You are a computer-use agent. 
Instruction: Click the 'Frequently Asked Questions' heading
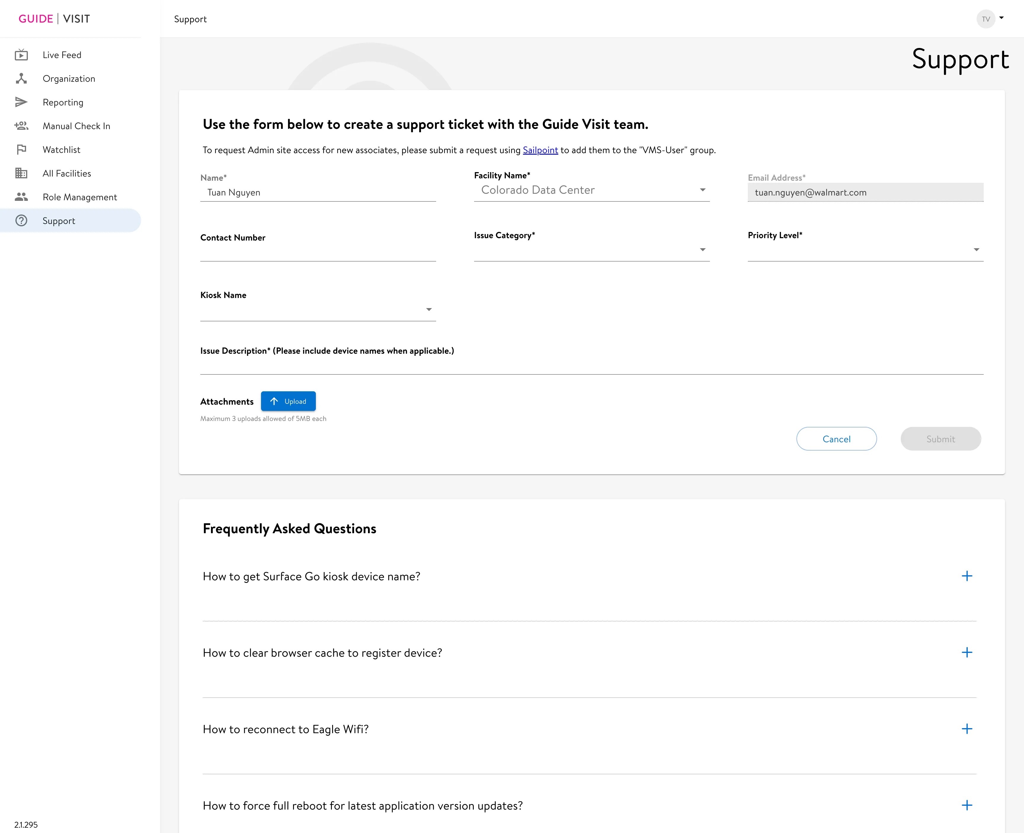[289, 529]
